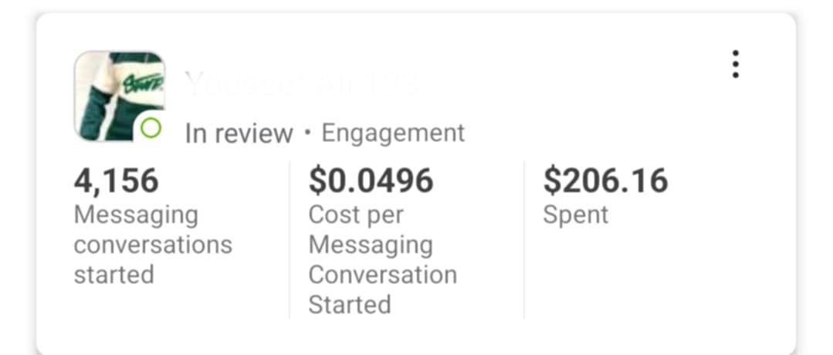Click the word 'conversations' under 4,156

(x=152, y=245)
